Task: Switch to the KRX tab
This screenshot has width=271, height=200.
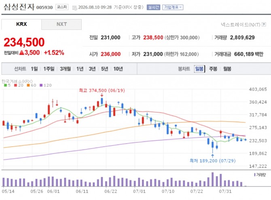Action: (21, 24)
